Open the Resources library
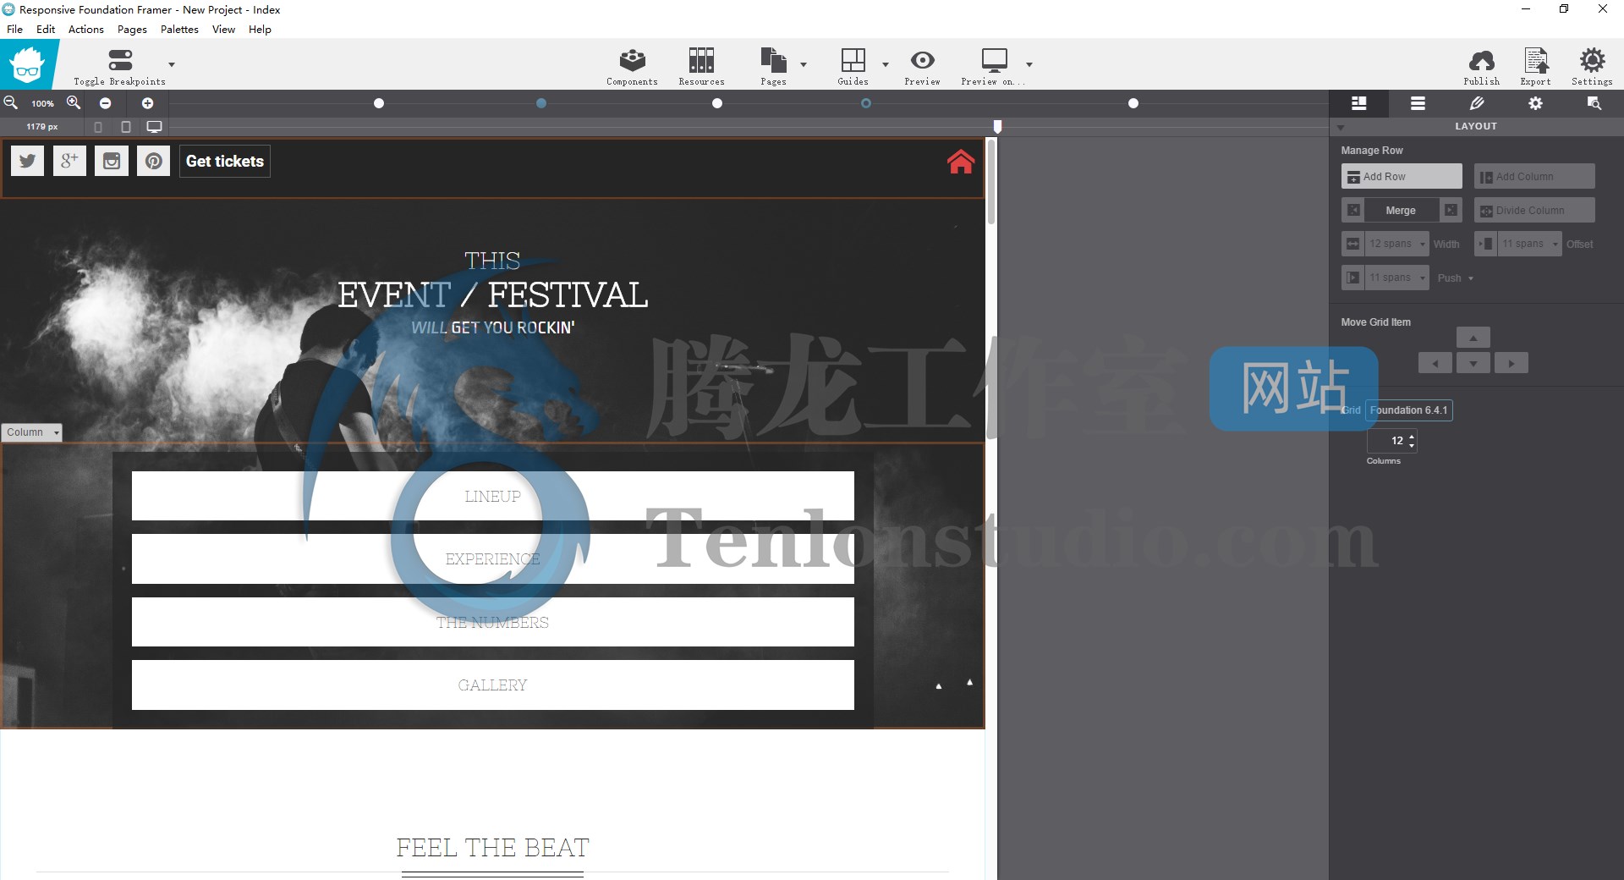This screenshot has height=880, width=1624. click(x=701, y=66)
